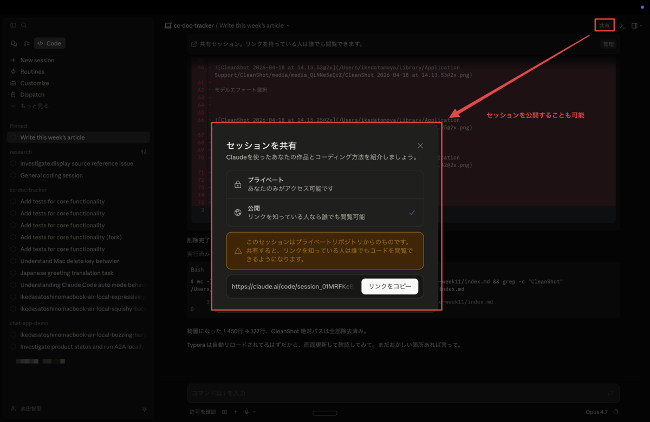Click the Bash block label

pos(197,269)
